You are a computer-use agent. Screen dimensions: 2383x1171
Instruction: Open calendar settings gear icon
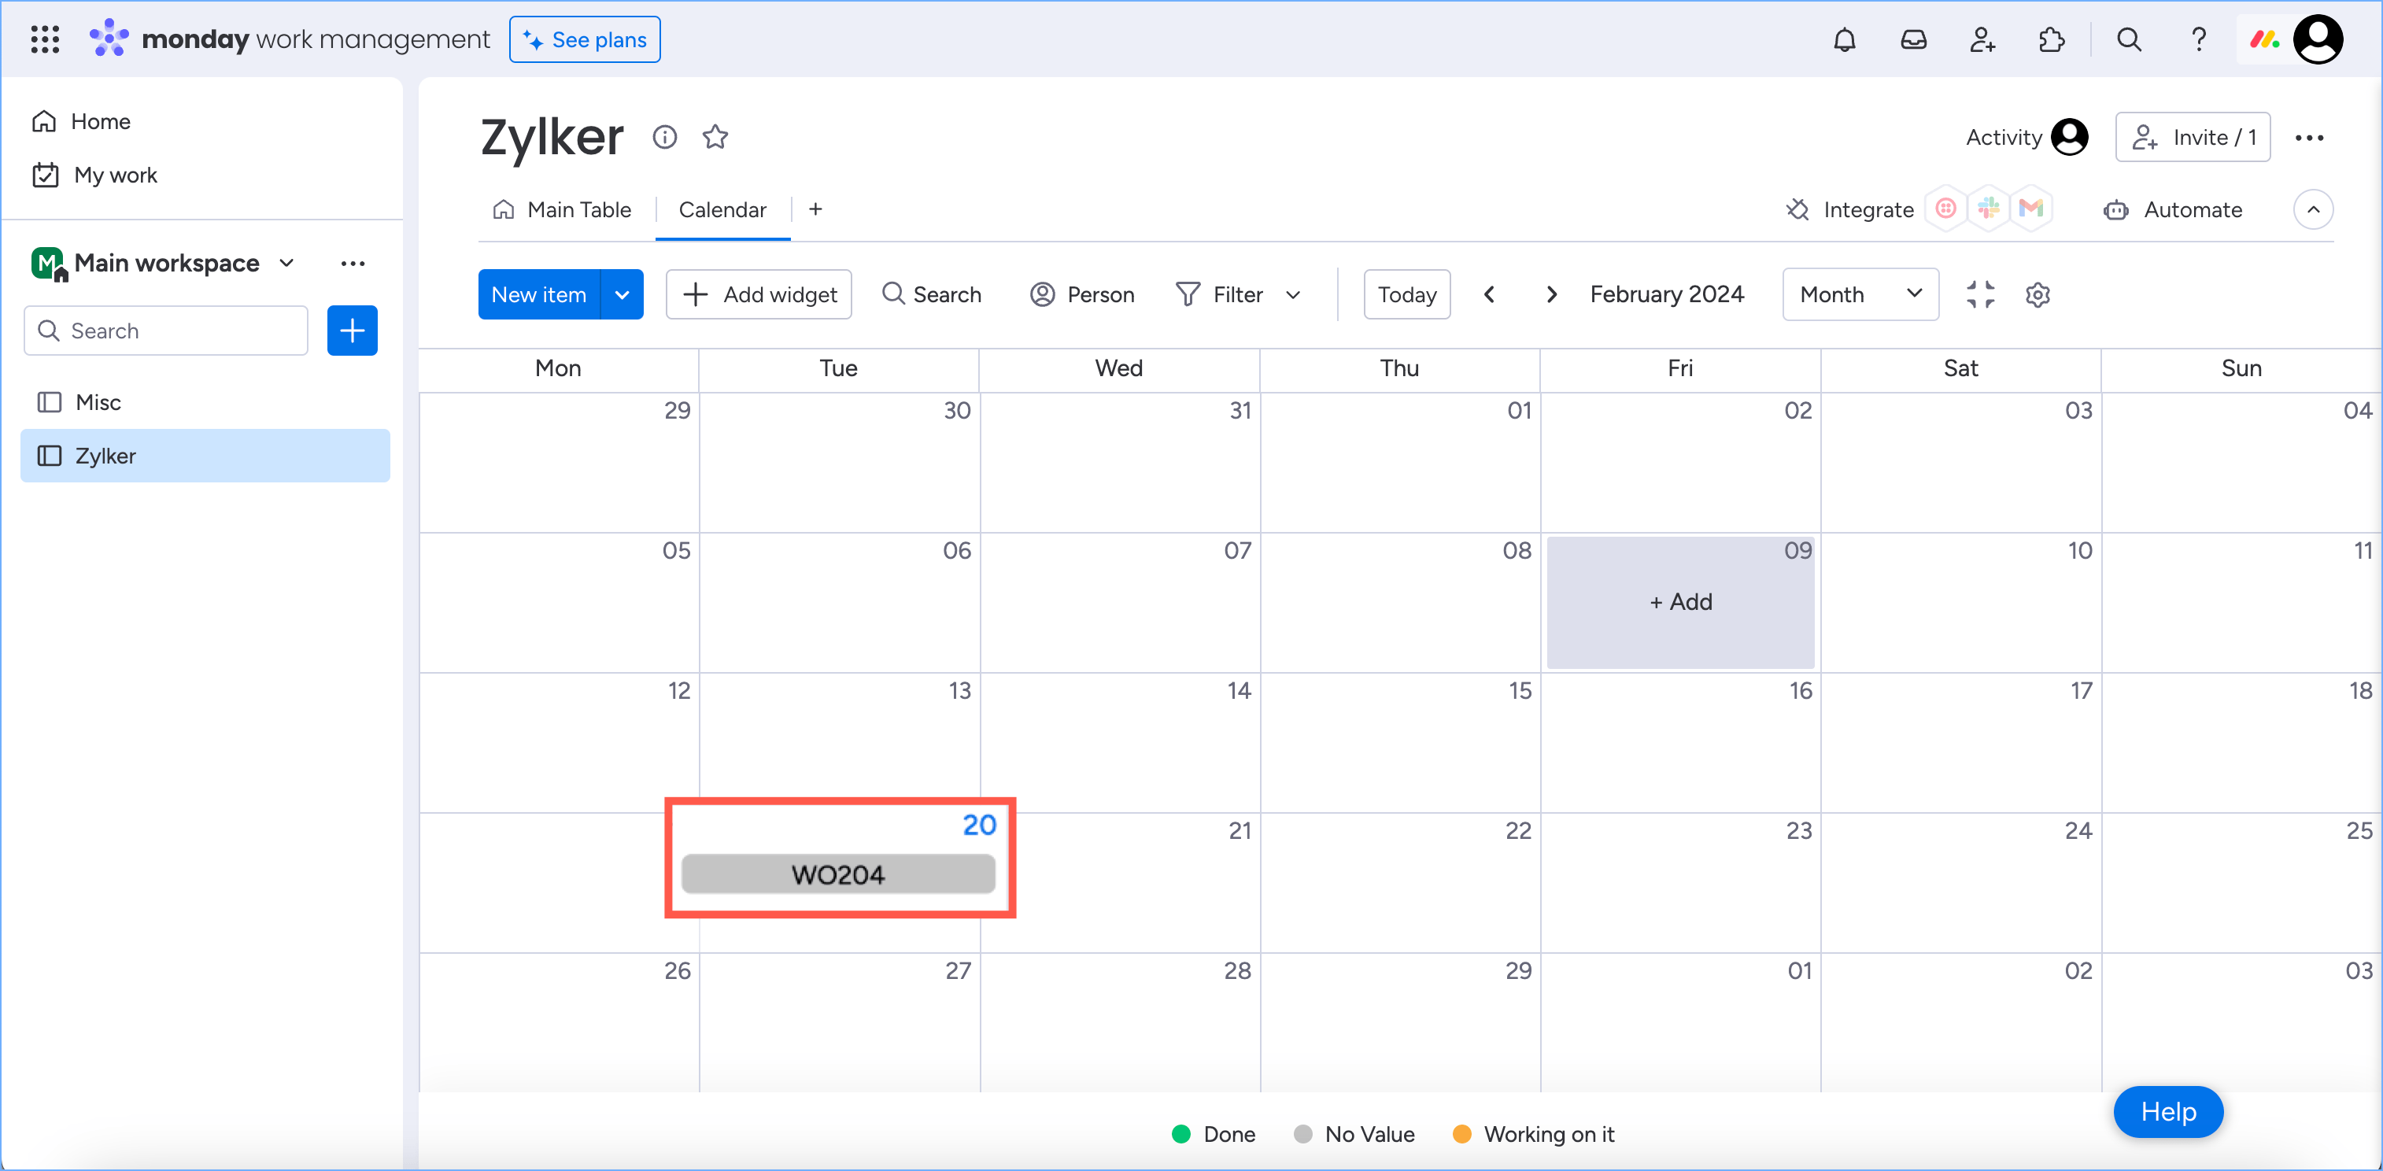coord(2038,295)
